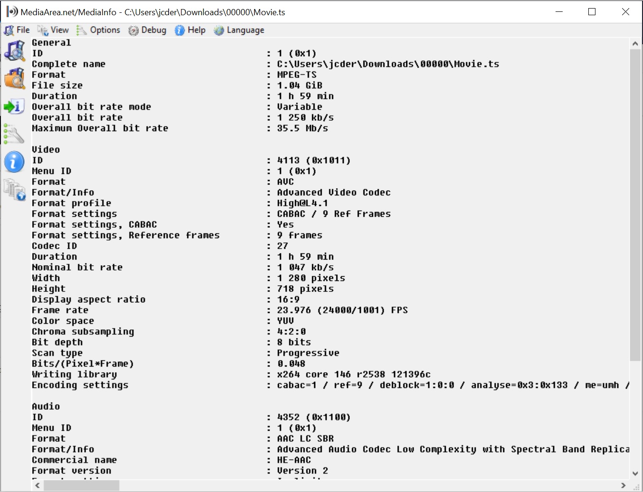Open the Debug menu
The width and height of the screenshot is (643, 492).
tap(152, 30)
